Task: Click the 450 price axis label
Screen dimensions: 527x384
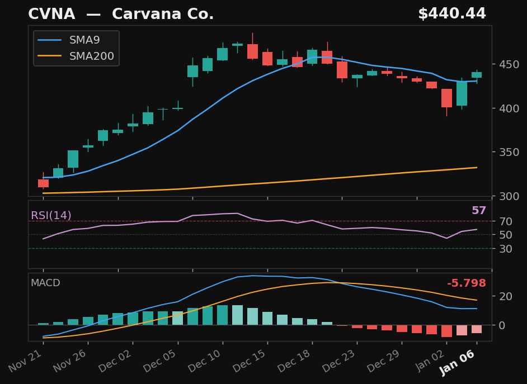Action: 509,64
